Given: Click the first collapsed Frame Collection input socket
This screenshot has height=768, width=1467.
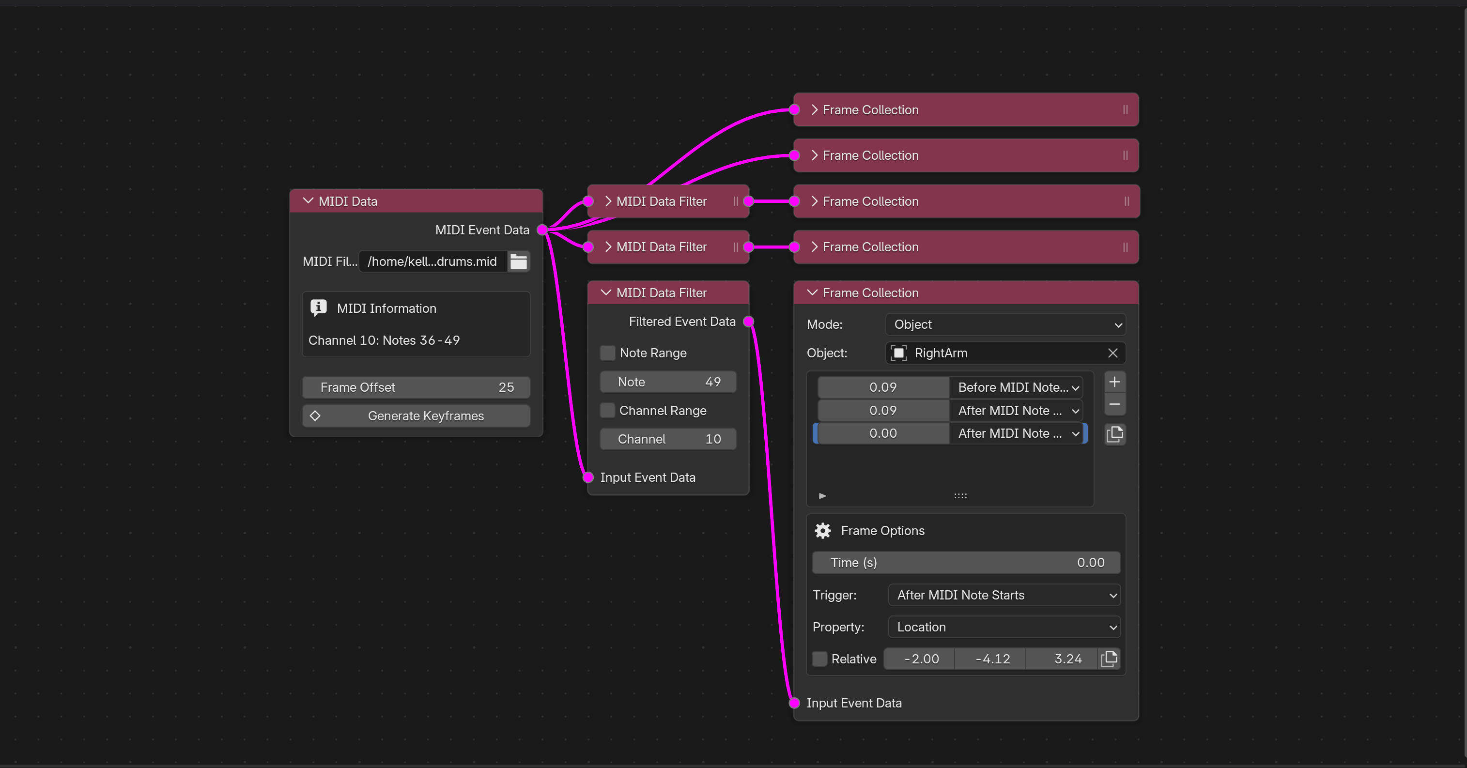Looking at the screenshot, I should click(794, 110).
